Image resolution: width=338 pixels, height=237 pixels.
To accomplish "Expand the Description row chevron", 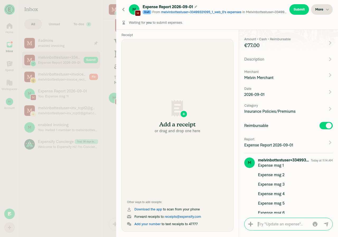I will (330, 59).
